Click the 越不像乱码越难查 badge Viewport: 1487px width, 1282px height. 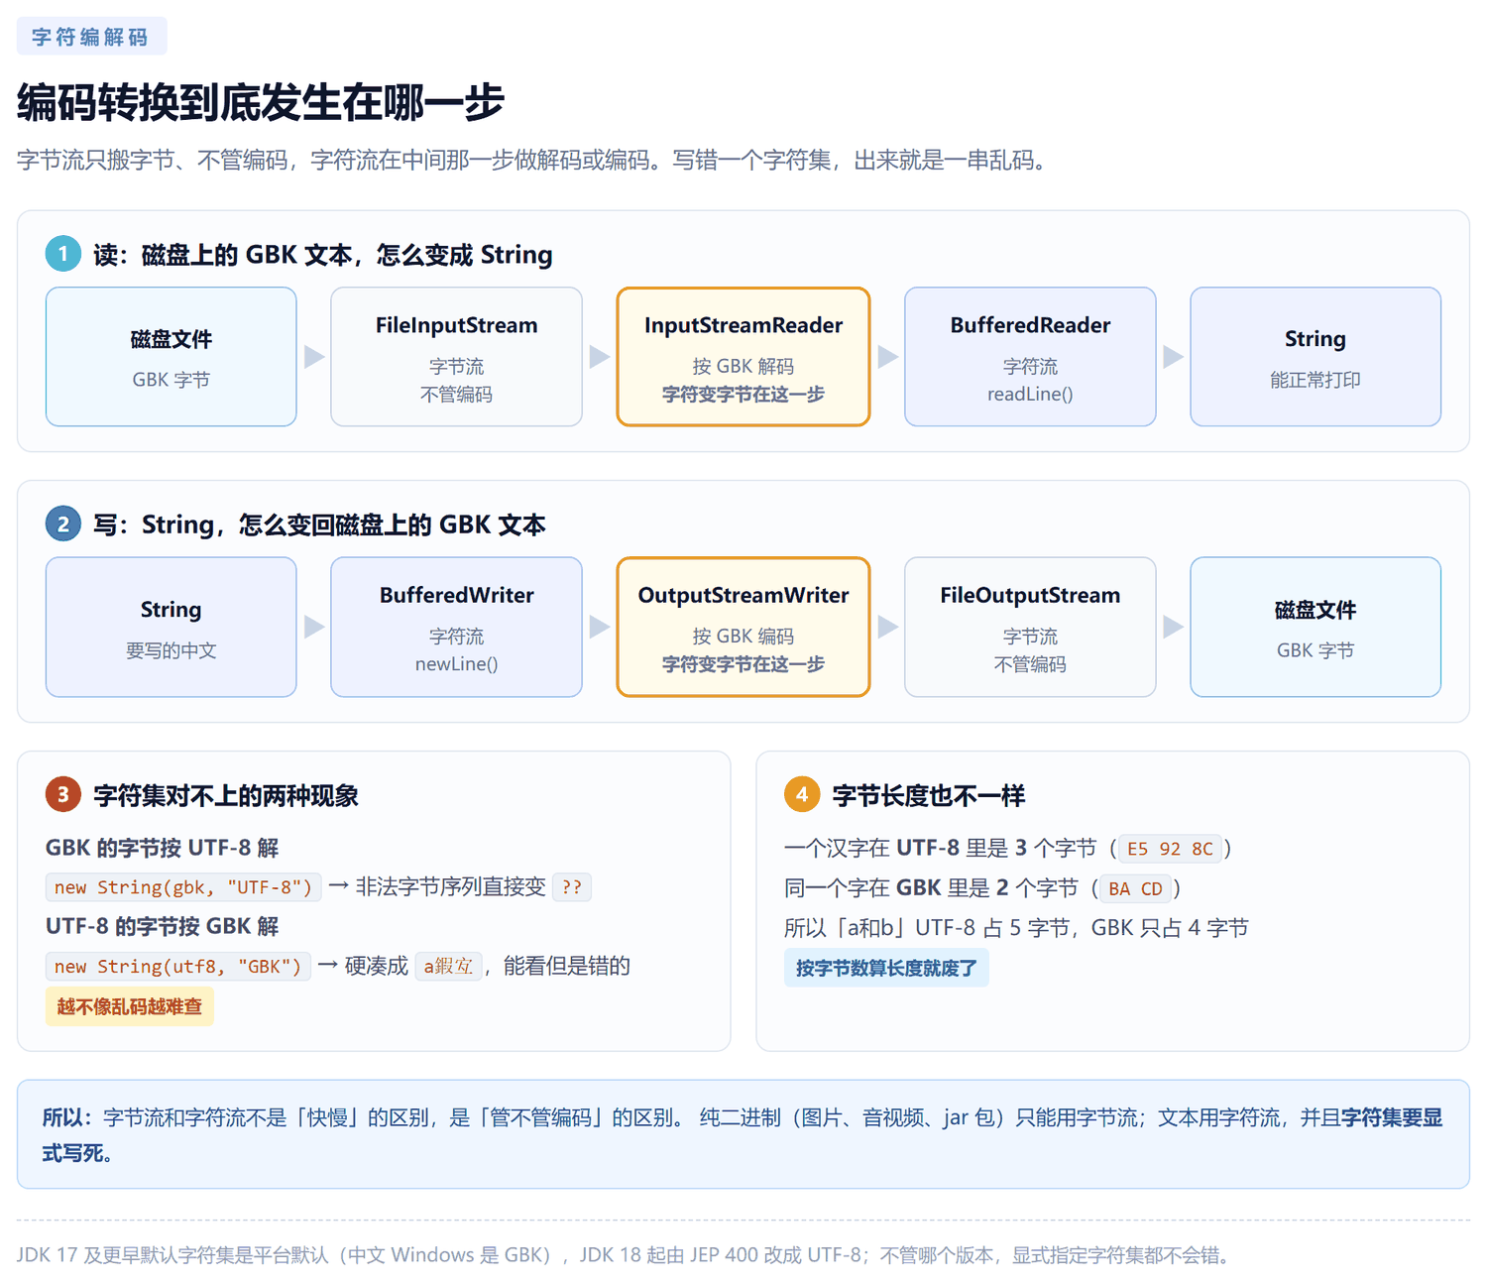click(x=130, y=1007)
